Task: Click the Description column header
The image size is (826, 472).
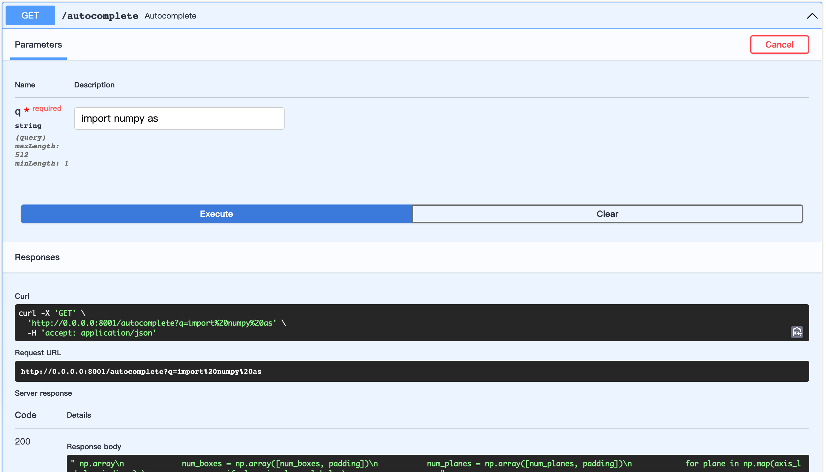Action: pyautogui.click(x=94, y=85)
